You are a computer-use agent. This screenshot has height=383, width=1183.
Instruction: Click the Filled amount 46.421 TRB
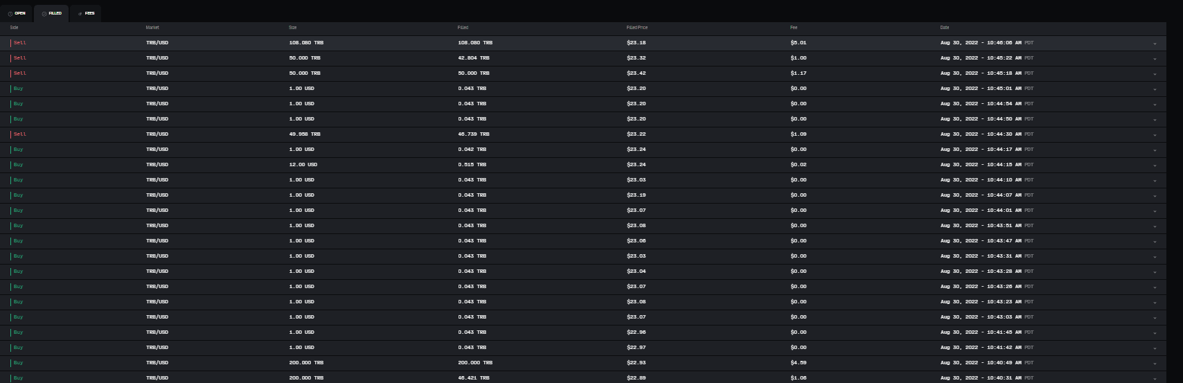coord(474,378)
